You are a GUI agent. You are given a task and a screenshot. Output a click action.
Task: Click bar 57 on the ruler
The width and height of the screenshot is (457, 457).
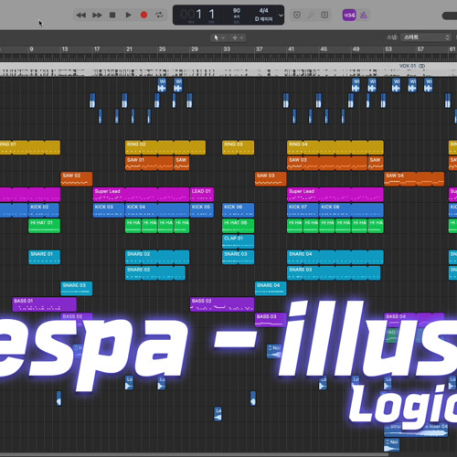[x=420, y=48]
